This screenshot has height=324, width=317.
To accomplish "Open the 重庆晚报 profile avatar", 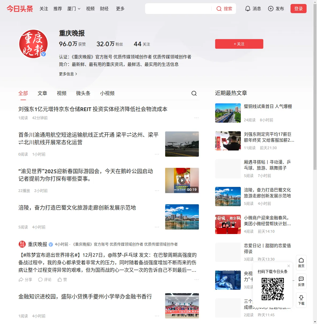I will point(33,44).
